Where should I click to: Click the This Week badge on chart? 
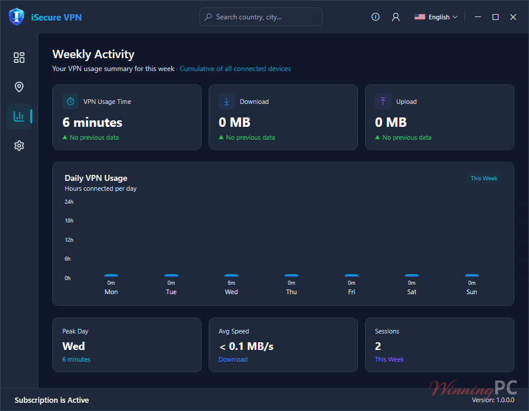click(484, 178)
